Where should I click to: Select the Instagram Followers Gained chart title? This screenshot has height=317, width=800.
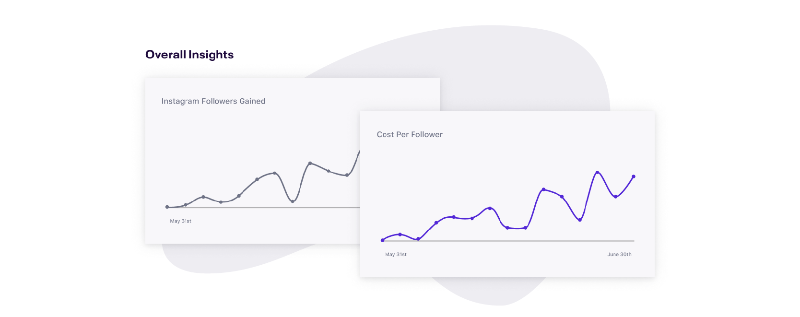pyautogui.click(x=213, y=101)
